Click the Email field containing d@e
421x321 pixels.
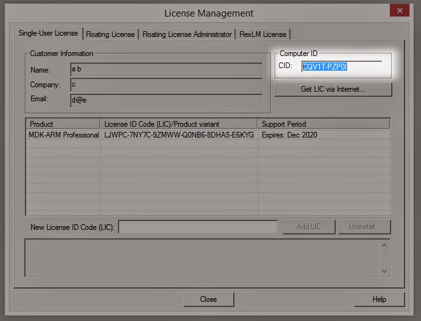tap(166, 101)
